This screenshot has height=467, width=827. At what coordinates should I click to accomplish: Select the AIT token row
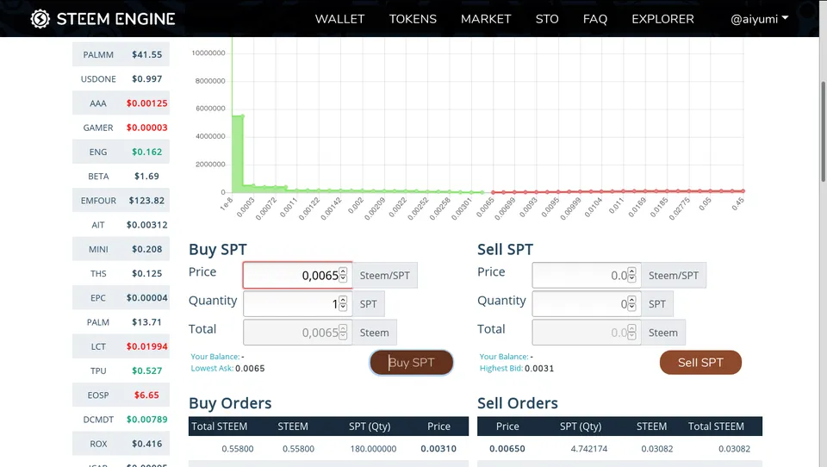pos(121,224)
